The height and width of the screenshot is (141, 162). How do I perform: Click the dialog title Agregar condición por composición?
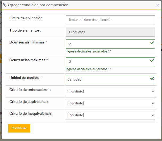[38, 5]
